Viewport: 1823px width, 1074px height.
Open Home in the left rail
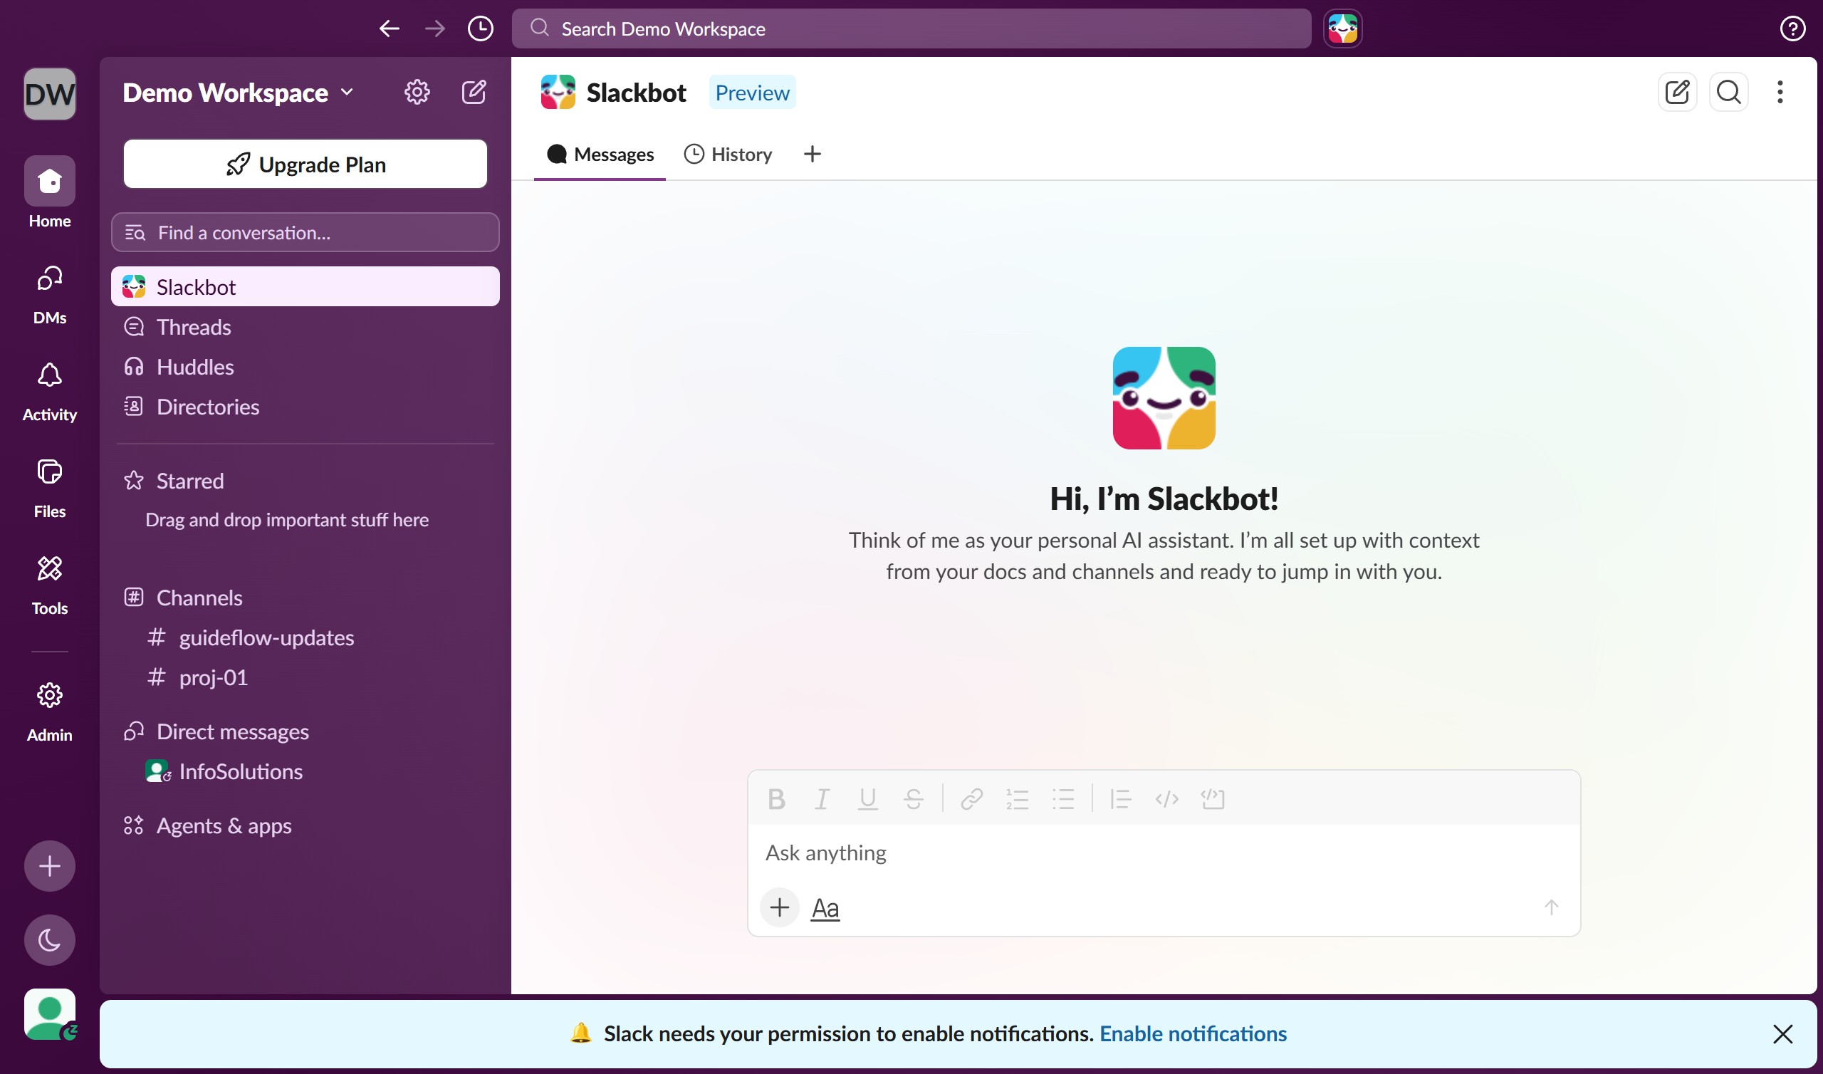click(x=50, y=193)
